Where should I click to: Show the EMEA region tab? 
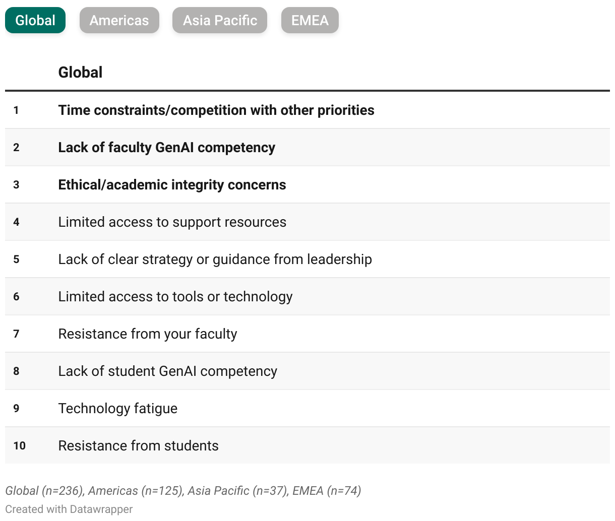click(310, 20)
